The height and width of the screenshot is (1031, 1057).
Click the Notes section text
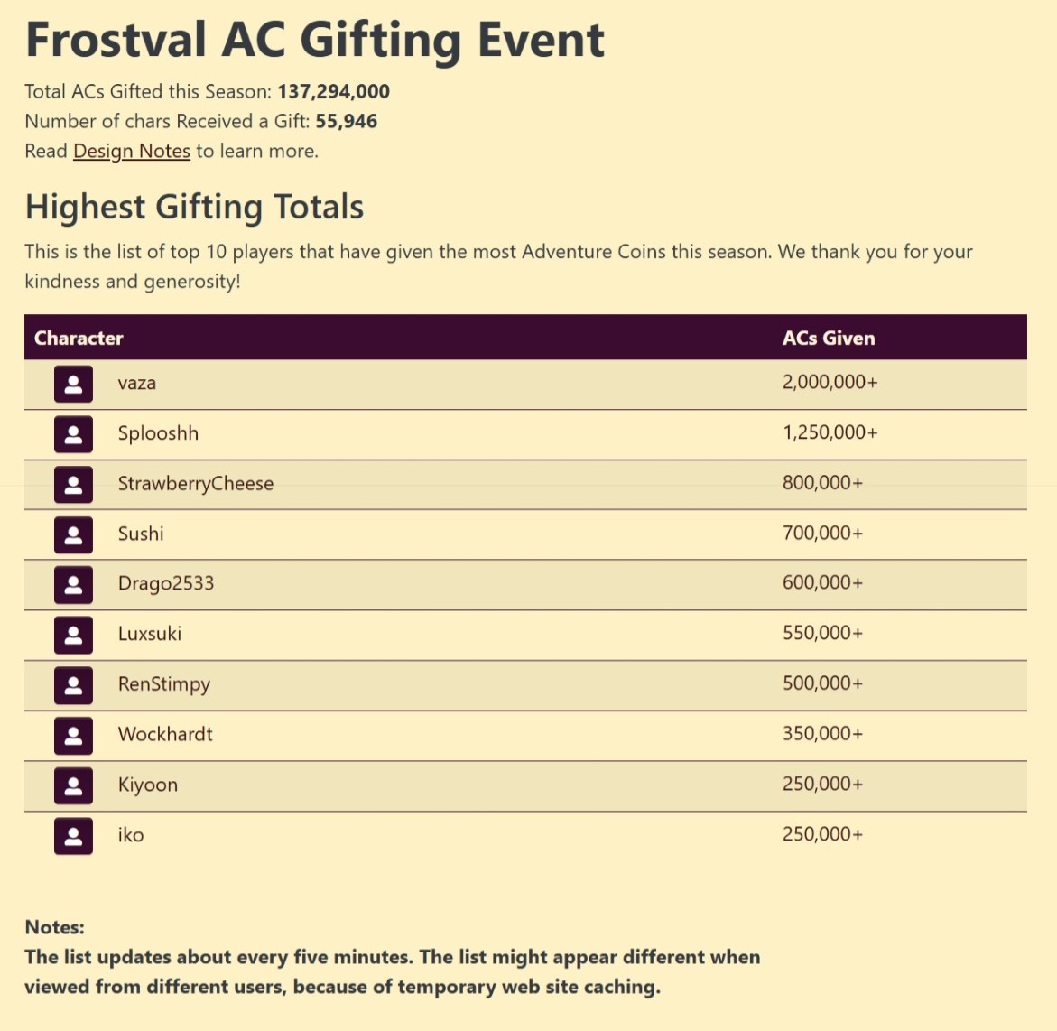pyautogui.click(x=393, y=957)
